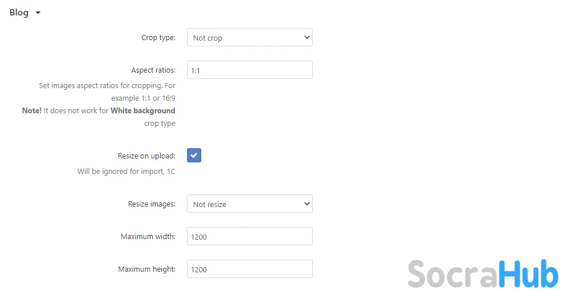
Task: Click the 'Maximum width:' label
Action: (148, 236)
